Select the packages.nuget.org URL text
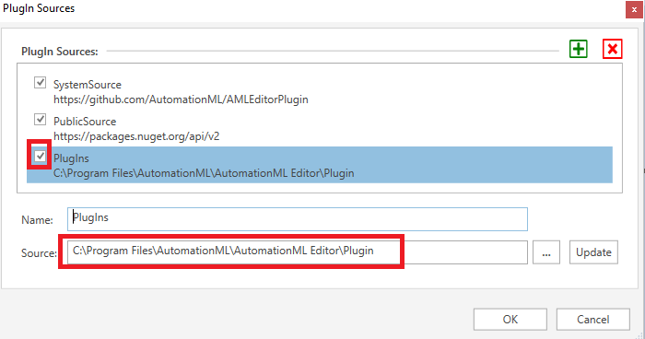Viewport: 645px width, 339px height. tap(136, 136)
